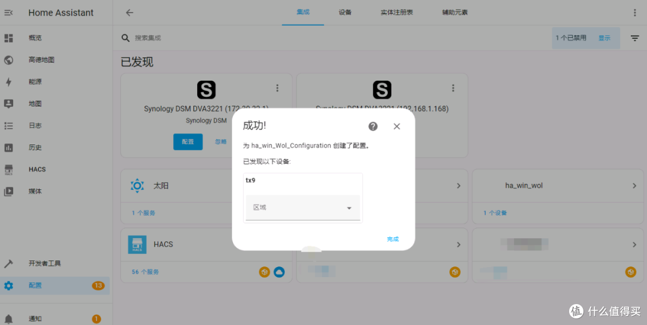Collapse the sidebar with the hamburger icon
This screenshot has width=647, height=325.
8,13
